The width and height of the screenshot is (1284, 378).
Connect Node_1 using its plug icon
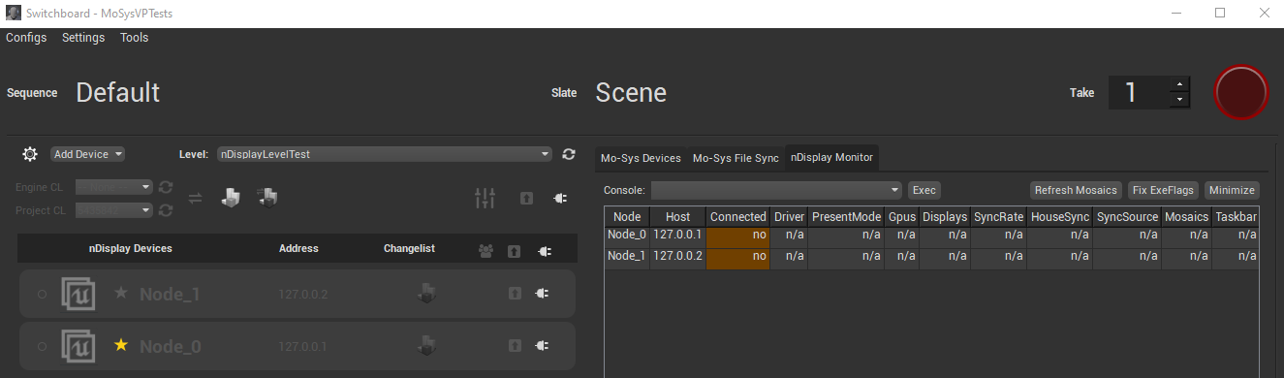[543, 294]
